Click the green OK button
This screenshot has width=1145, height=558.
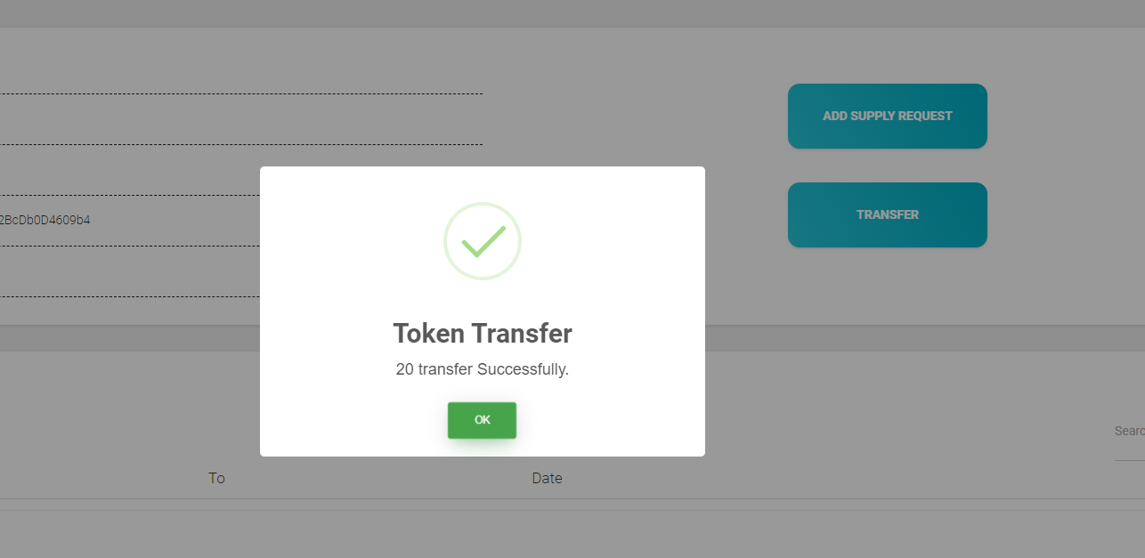[x=482, y=420]
